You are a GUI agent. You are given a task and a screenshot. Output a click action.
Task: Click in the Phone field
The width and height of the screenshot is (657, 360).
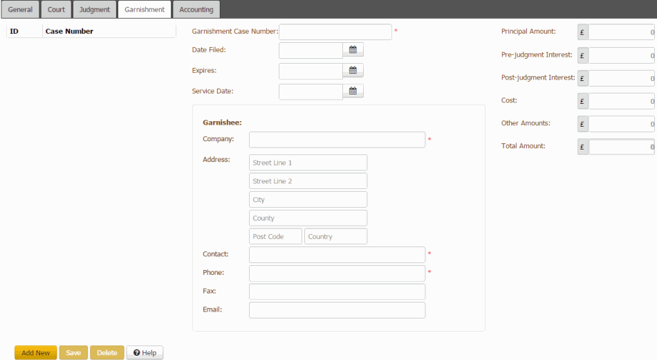(x=337, y=273)
